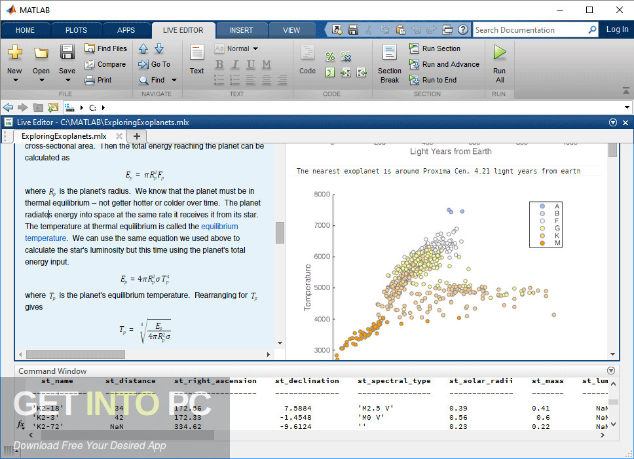The image size is (634, 459).
Task: Expand the New button dropdown arrow
Action: pos(15,80)
